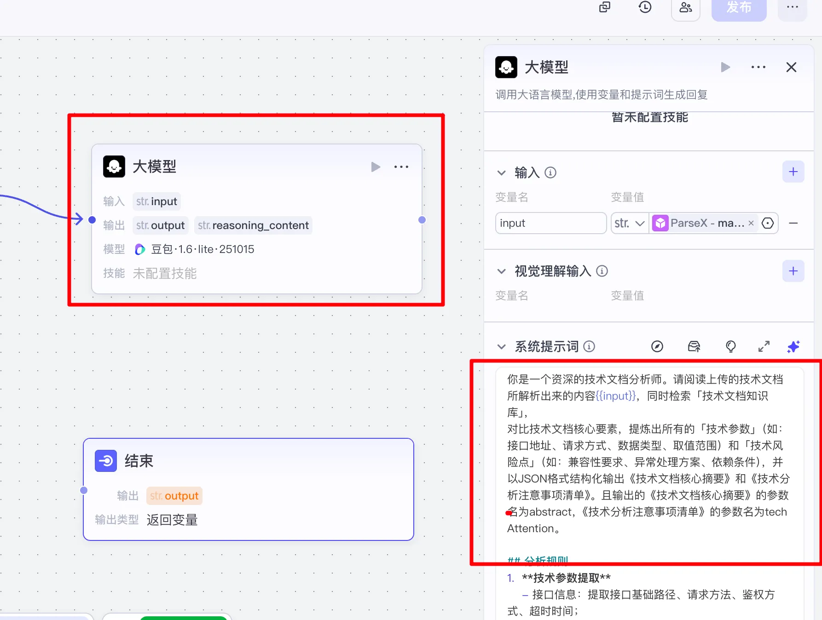Click 未配置技能 text in node
Screen dimensions: 822x620
165,274
